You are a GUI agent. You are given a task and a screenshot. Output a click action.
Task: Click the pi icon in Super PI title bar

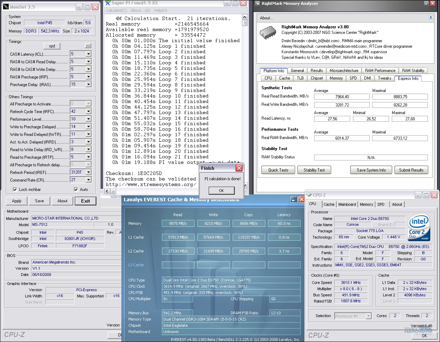[x=107, y=3]
